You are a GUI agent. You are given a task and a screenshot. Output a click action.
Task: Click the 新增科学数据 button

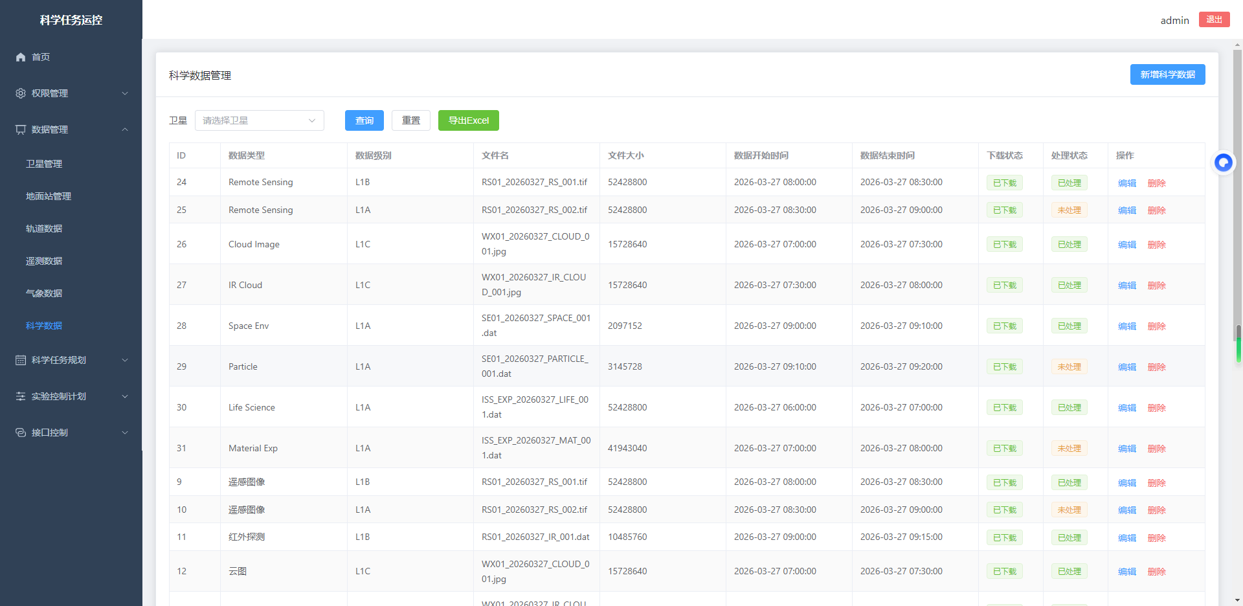tap(1167, 74)
